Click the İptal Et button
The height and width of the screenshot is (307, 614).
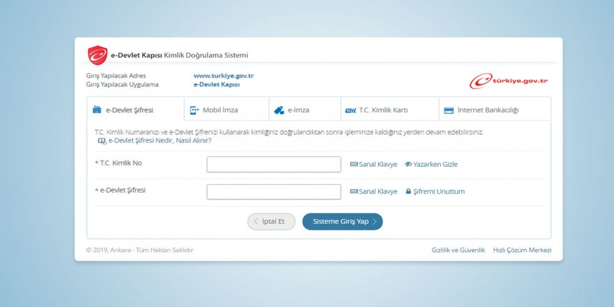click(271, 222)
